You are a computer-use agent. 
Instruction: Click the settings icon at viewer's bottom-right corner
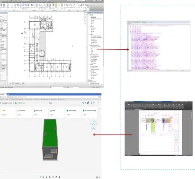click(97, 177)
